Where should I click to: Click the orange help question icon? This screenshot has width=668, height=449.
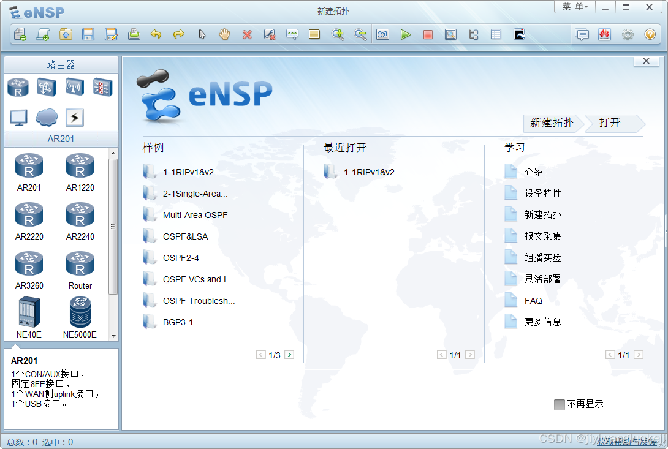pos(650,34)
